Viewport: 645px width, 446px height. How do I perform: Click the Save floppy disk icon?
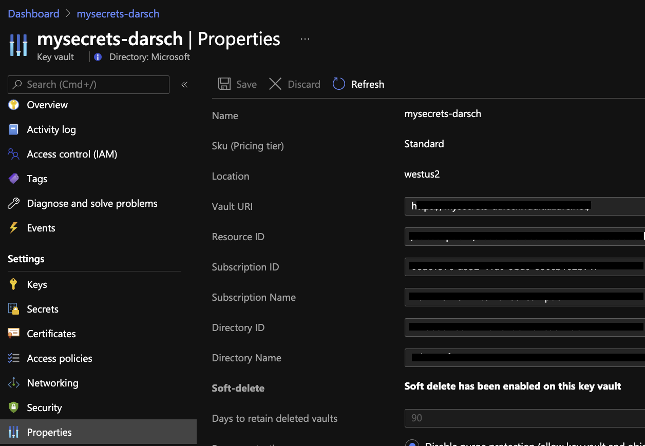tap(224, 84)
